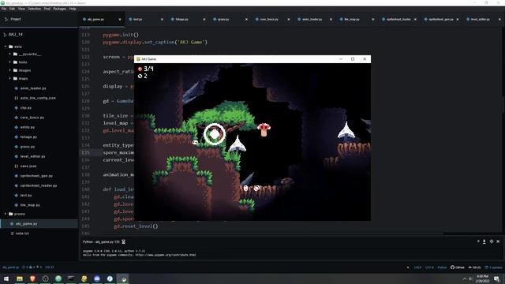
Task: Open the Windows notification center
Action: (496, 278)
